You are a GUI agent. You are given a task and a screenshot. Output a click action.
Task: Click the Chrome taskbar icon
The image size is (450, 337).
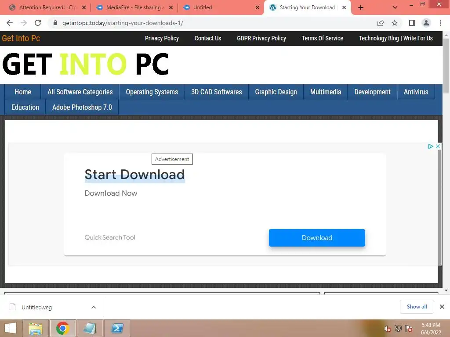point(63,328)
